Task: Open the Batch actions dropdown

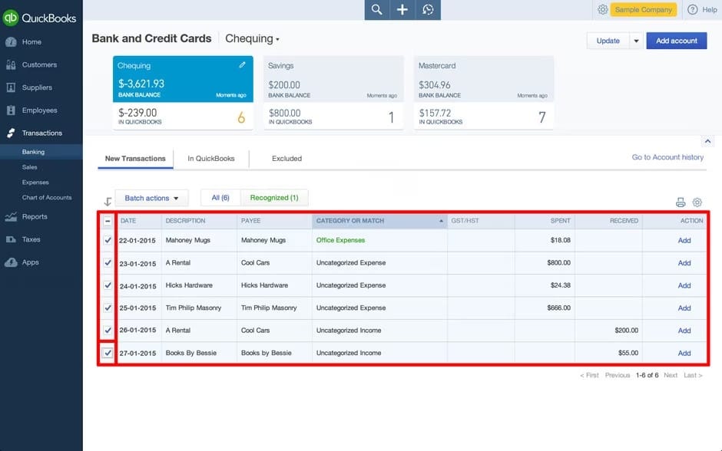Action: pos(151,198)
